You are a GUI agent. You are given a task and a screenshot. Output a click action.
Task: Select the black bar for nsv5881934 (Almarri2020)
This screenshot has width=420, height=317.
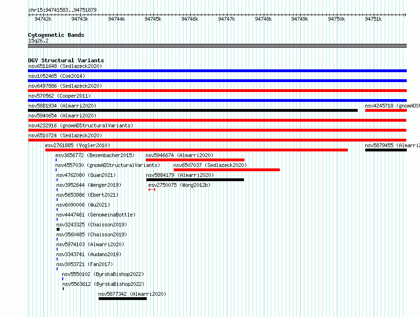tap(193, 110)
